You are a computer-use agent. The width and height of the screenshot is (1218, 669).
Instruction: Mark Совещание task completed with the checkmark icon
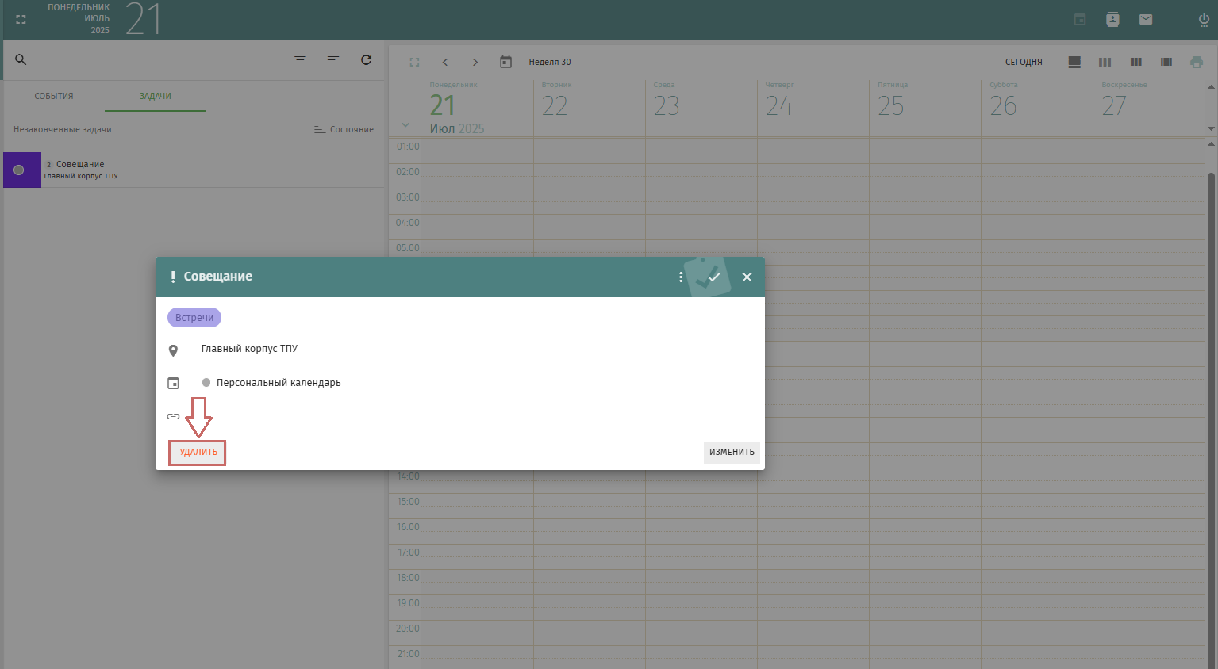(x=714, y=277)
